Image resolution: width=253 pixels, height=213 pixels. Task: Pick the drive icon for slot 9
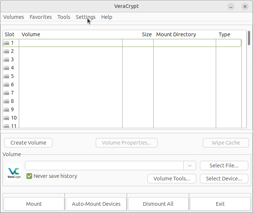pos(7,110)
